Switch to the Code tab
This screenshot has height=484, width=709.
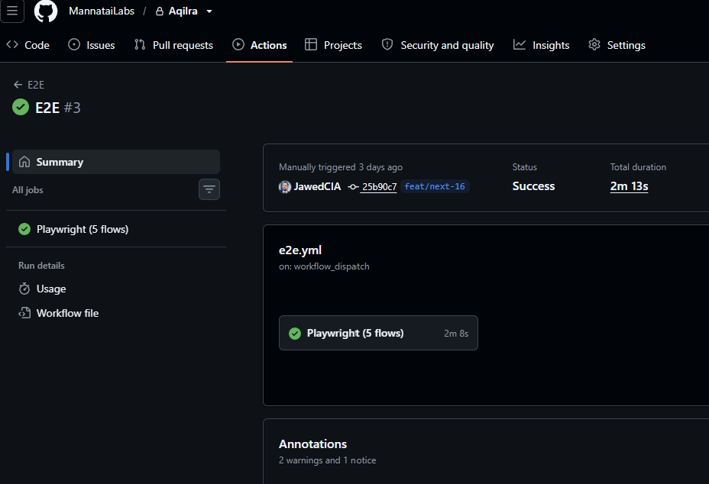pos(28,45)
